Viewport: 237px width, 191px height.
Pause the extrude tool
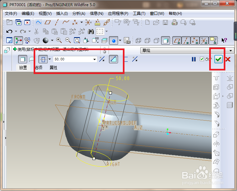194,59
